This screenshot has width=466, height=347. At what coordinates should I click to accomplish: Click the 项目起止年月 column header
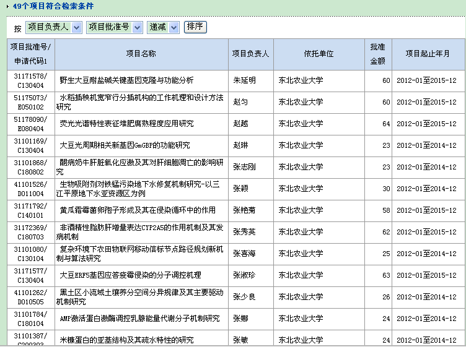pyautogui.click(x=428, y=54)
